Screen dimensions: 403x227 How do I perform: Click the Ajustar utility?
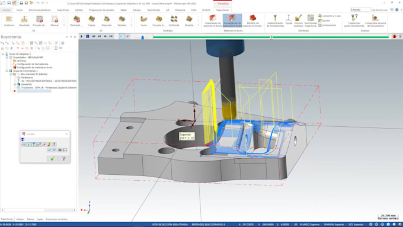point(324,21)
